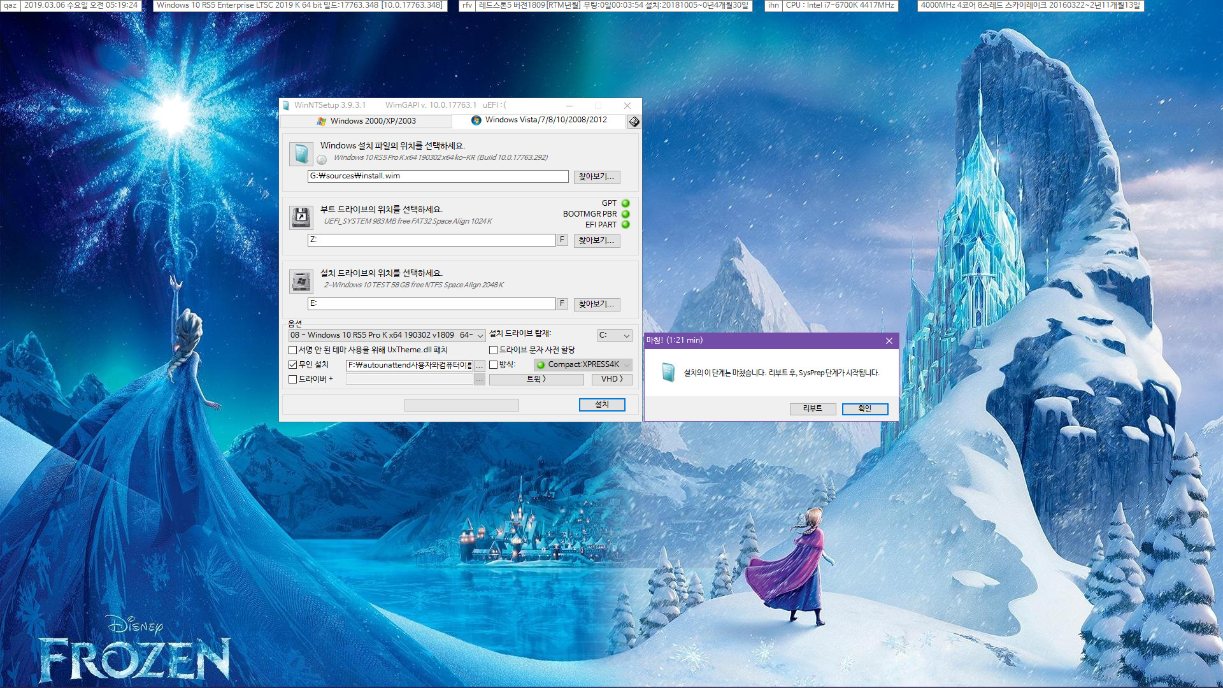This screenshot has width=1223, height=688.
Task: Click the boot drive floppy disk icon
Action: click(x=301, y=217)
